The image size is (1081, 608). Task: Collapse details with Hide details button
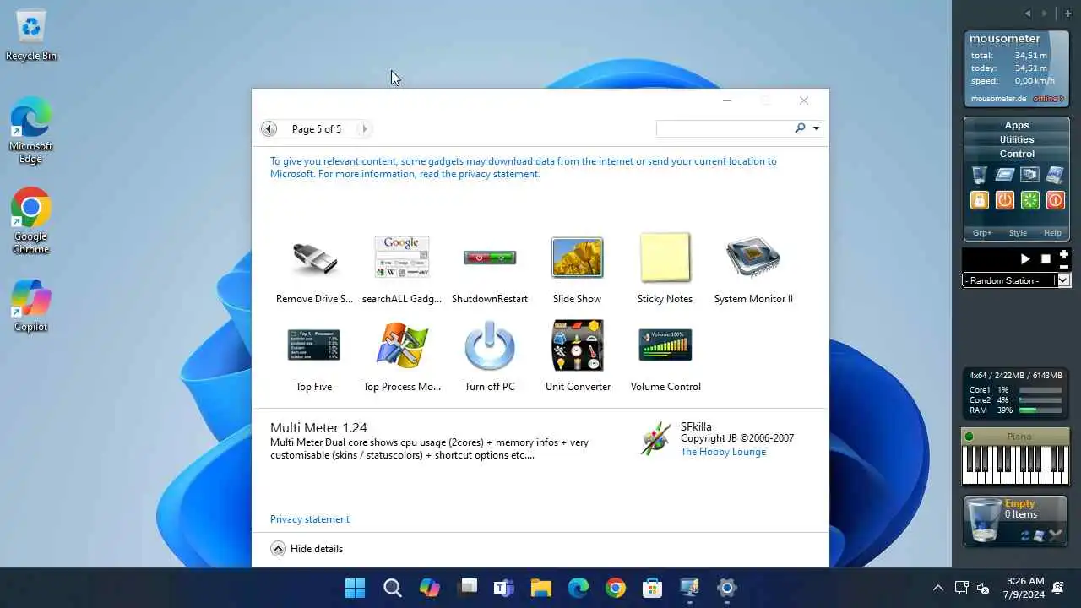pos(307,549)
